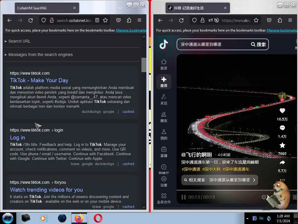Open tracking protection shield in SearXNG window
The width and height of the screenshot is (298, 224).
tap(44, 20)
